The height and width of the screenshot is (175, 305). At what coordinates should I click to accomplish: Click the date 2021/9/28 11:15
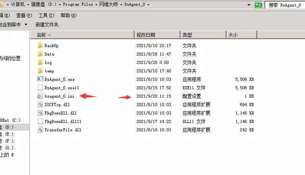(154, 96)
